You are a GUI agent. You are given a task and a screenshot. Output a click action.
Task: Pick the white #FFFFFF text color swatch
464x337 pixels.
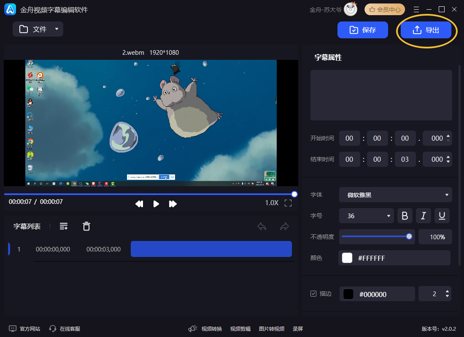tap(347, 258)
